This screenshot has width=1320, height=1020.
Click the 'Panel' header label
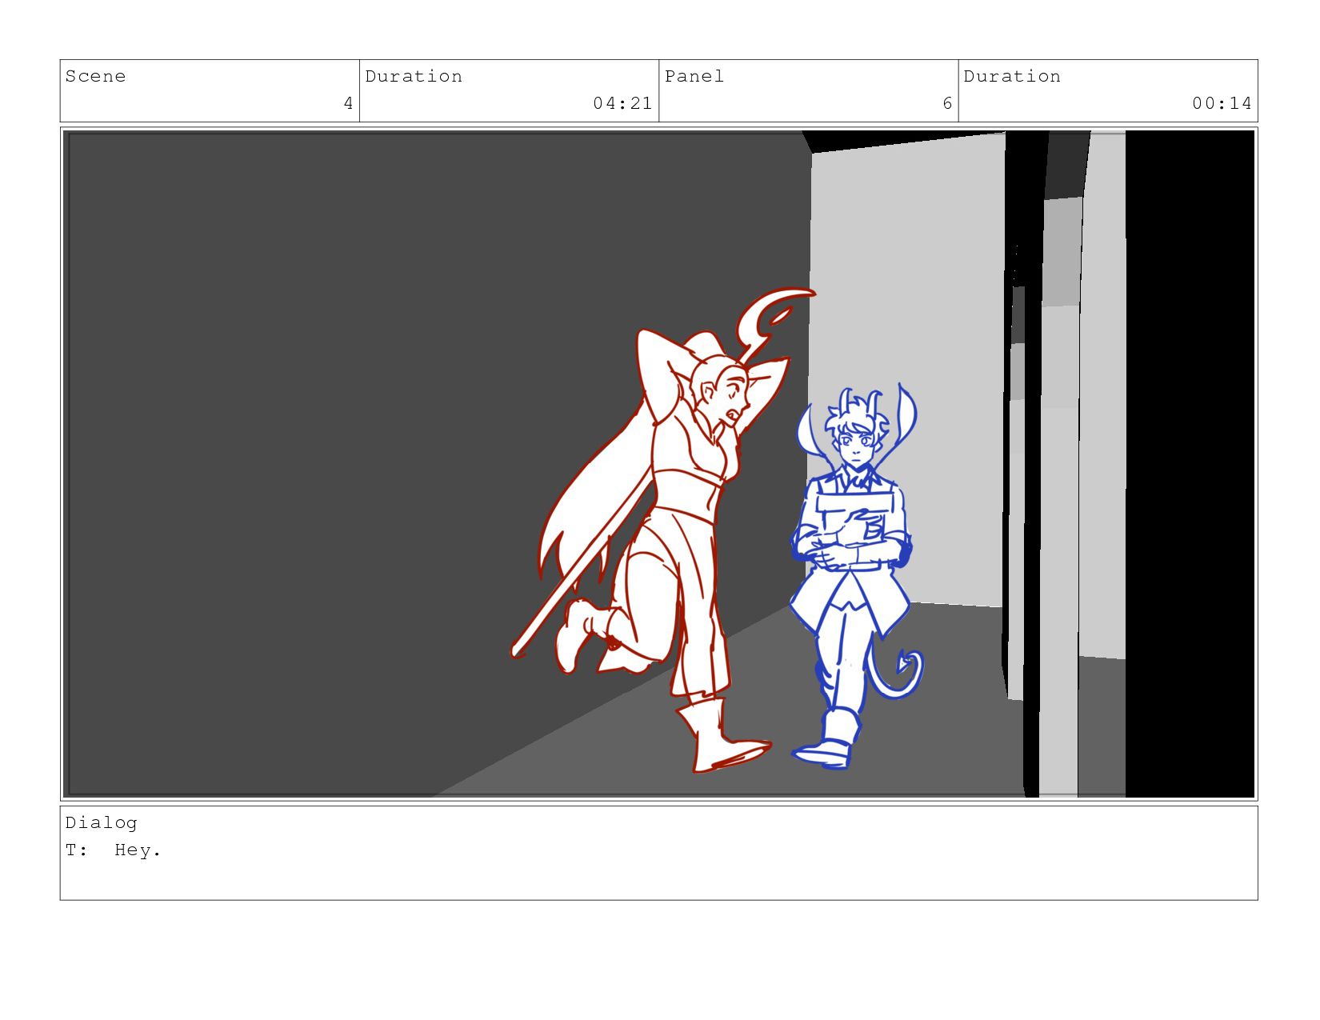(694, 76)
